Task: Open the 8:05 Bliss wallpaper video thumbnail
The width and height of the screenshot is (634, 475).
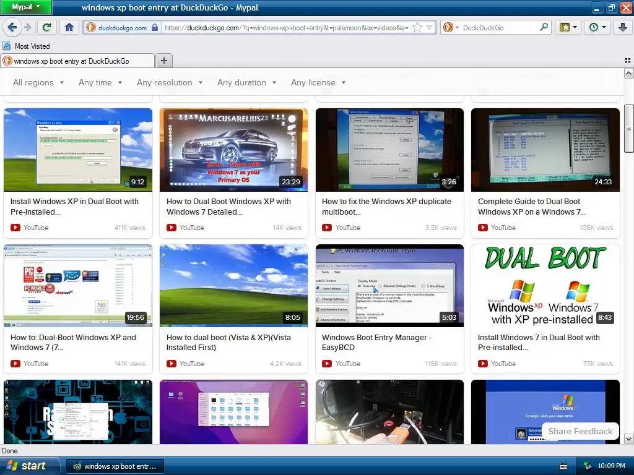Action: pyautogui.click(x=233, y=286)
